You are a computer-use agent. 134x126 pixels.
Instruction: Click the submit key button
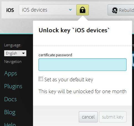click(x=113, y=117)
